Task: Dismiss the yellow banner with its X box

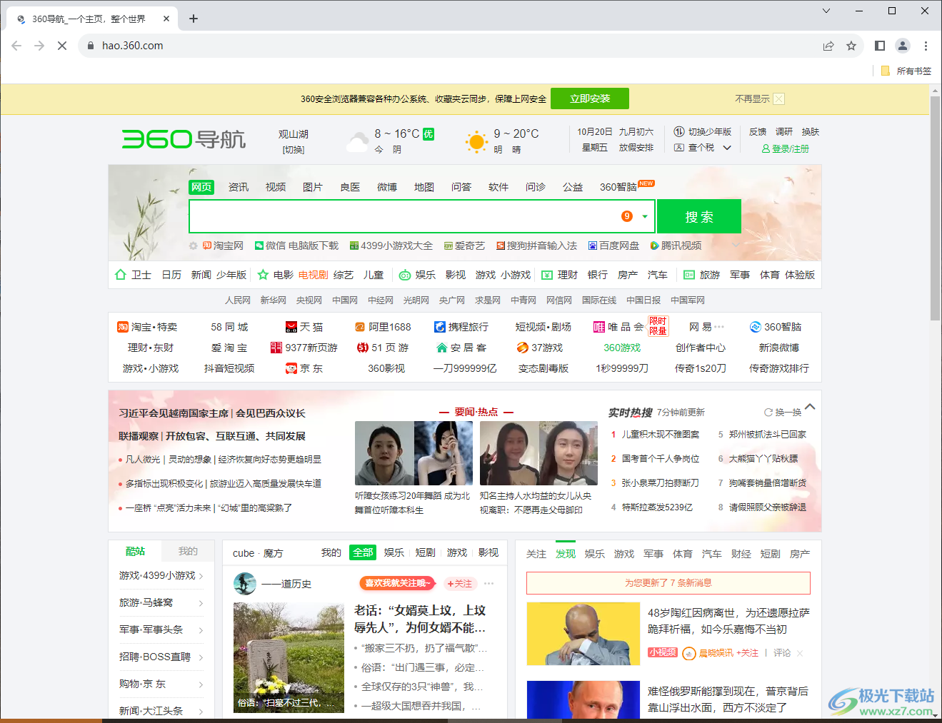Action: [778, 99]
